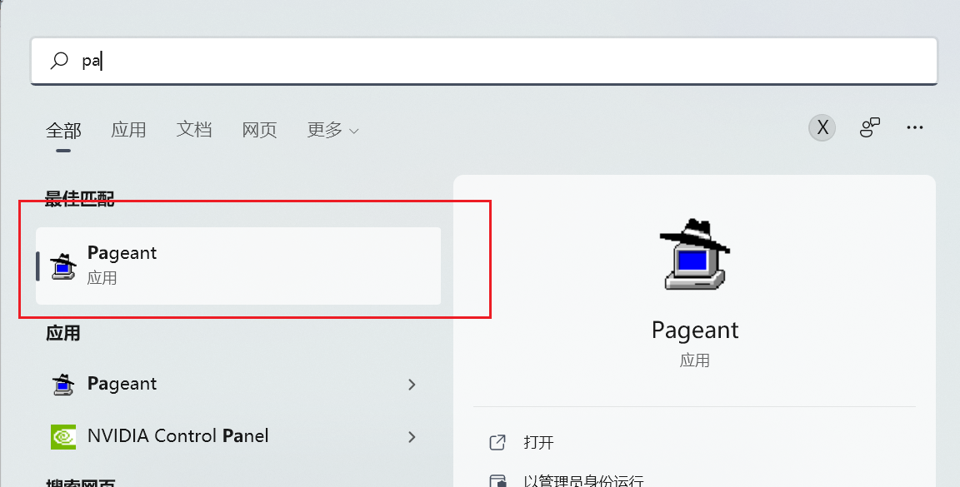Click the user avatar circle labeled X
Viewport: 960px width, 487px height.
[x=822, y=127]
